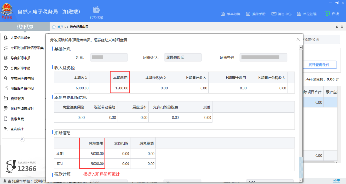
Task: Click the 首页 home icon in breadcrumb
Action: (x=54, y=27)
